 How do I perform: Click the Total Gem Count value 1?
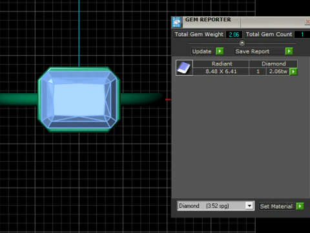tap(302, 34)
